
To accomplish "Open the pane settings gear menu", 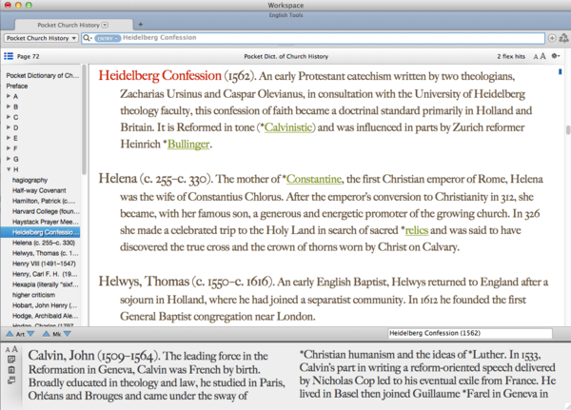I will pyautogui.click(x=555, y=56).
